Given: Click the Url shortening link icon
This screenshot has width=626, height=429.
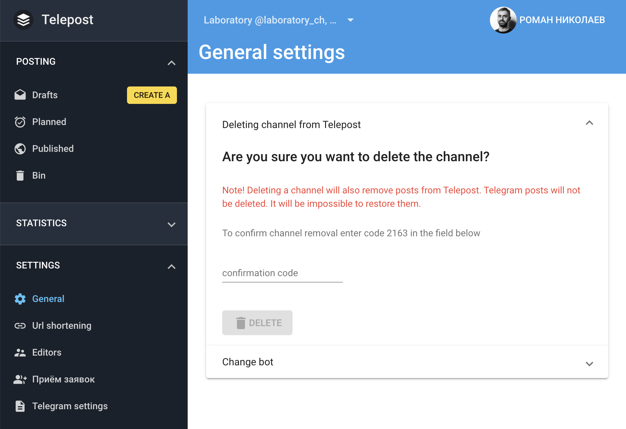Looking at the screenshot, I should [x=20, y=325].
